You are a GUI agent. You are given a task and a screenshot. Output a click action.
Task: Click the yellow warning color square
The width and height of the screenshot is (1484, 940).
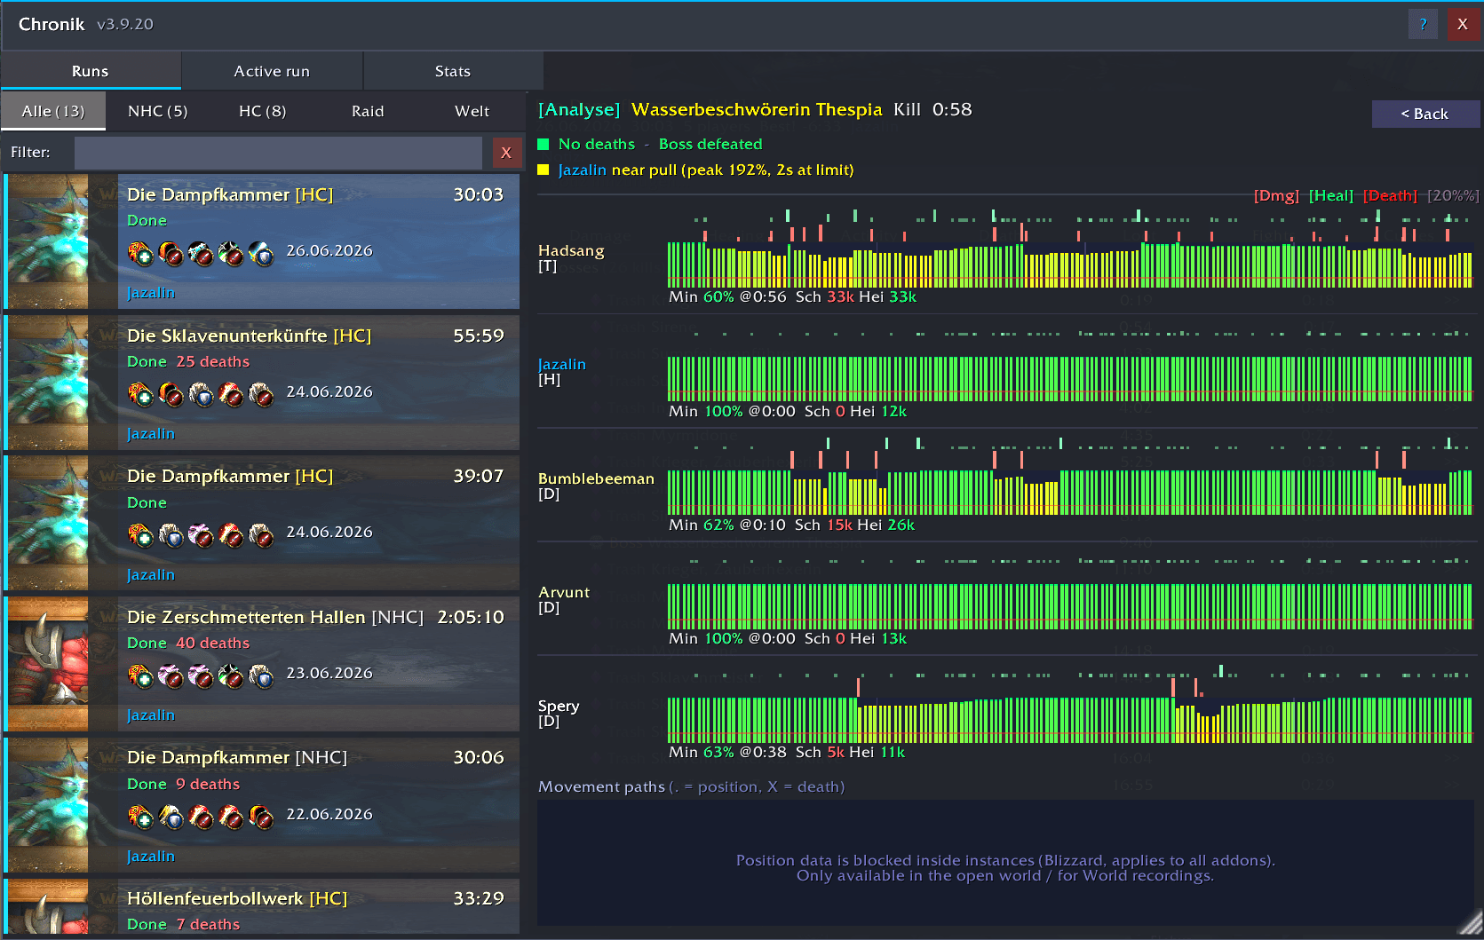tap(544, 170)
